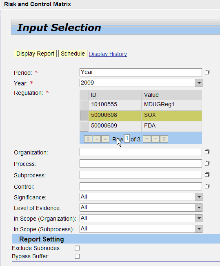Enable the Bypass Buffer checkbox
This screenshot has width=220, height=266.
77,256
